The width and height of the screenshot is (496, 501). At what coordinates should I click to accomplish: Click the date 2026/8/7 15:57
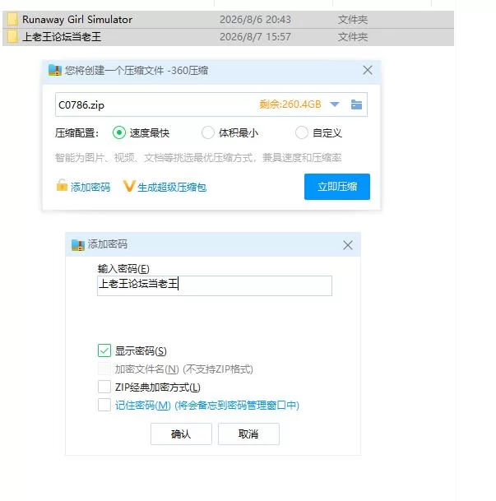click(x=255, y=37)
